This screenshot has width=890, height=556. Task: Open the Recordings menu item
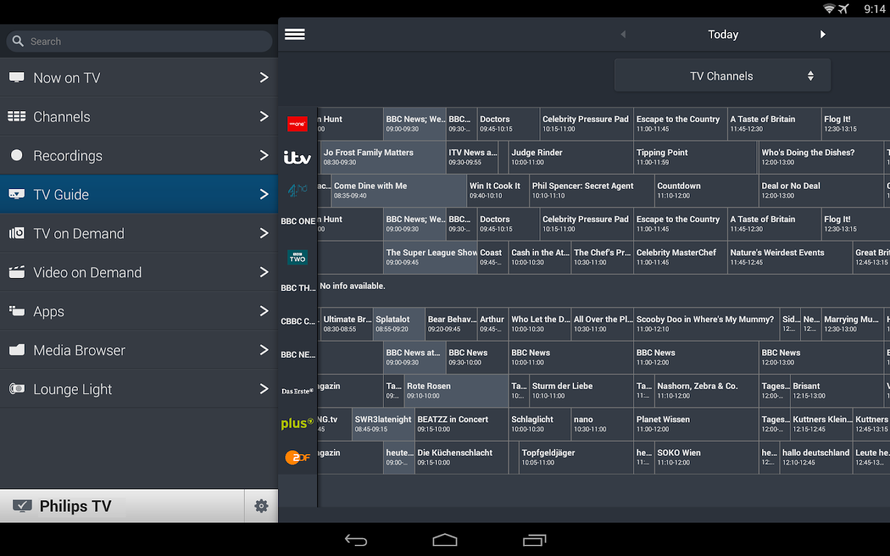139,155
